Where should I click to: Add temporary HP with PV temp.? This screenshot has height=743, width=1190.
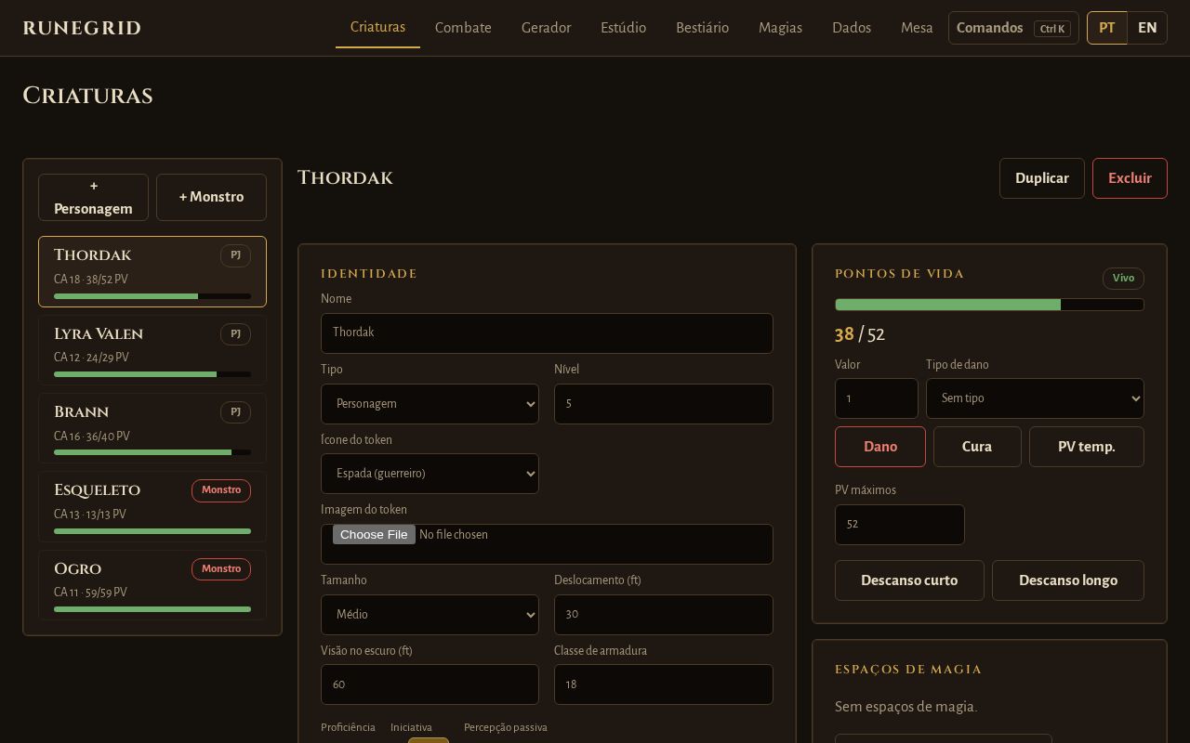click(1087, 447)
